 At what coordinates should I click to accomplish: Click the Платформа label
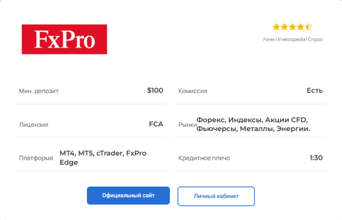pos(36,158)
